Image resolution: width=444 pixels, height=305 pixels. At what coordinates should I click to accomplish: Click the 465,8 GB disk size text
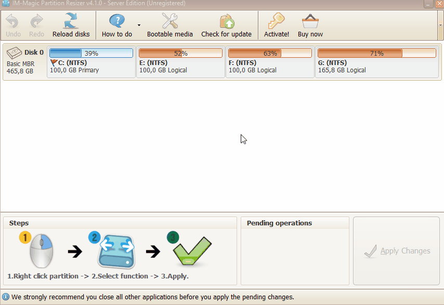pos(20,71)
